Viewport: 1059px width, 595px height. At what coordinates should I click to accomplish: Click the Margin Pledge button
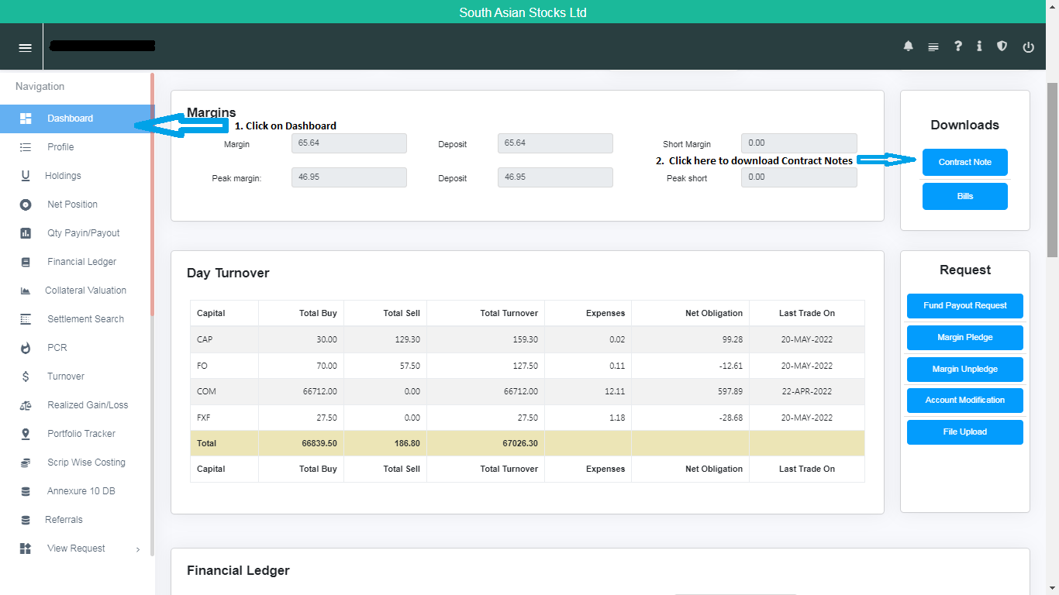coord(964,337)
